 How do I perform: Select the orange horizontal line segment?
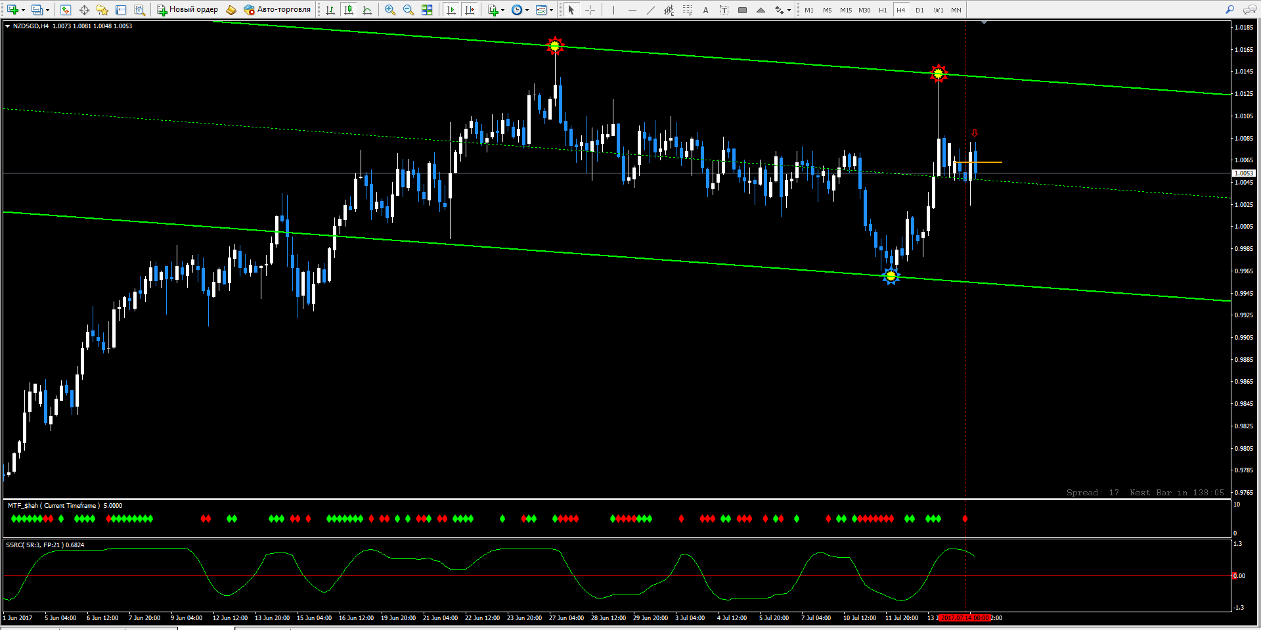978,162
